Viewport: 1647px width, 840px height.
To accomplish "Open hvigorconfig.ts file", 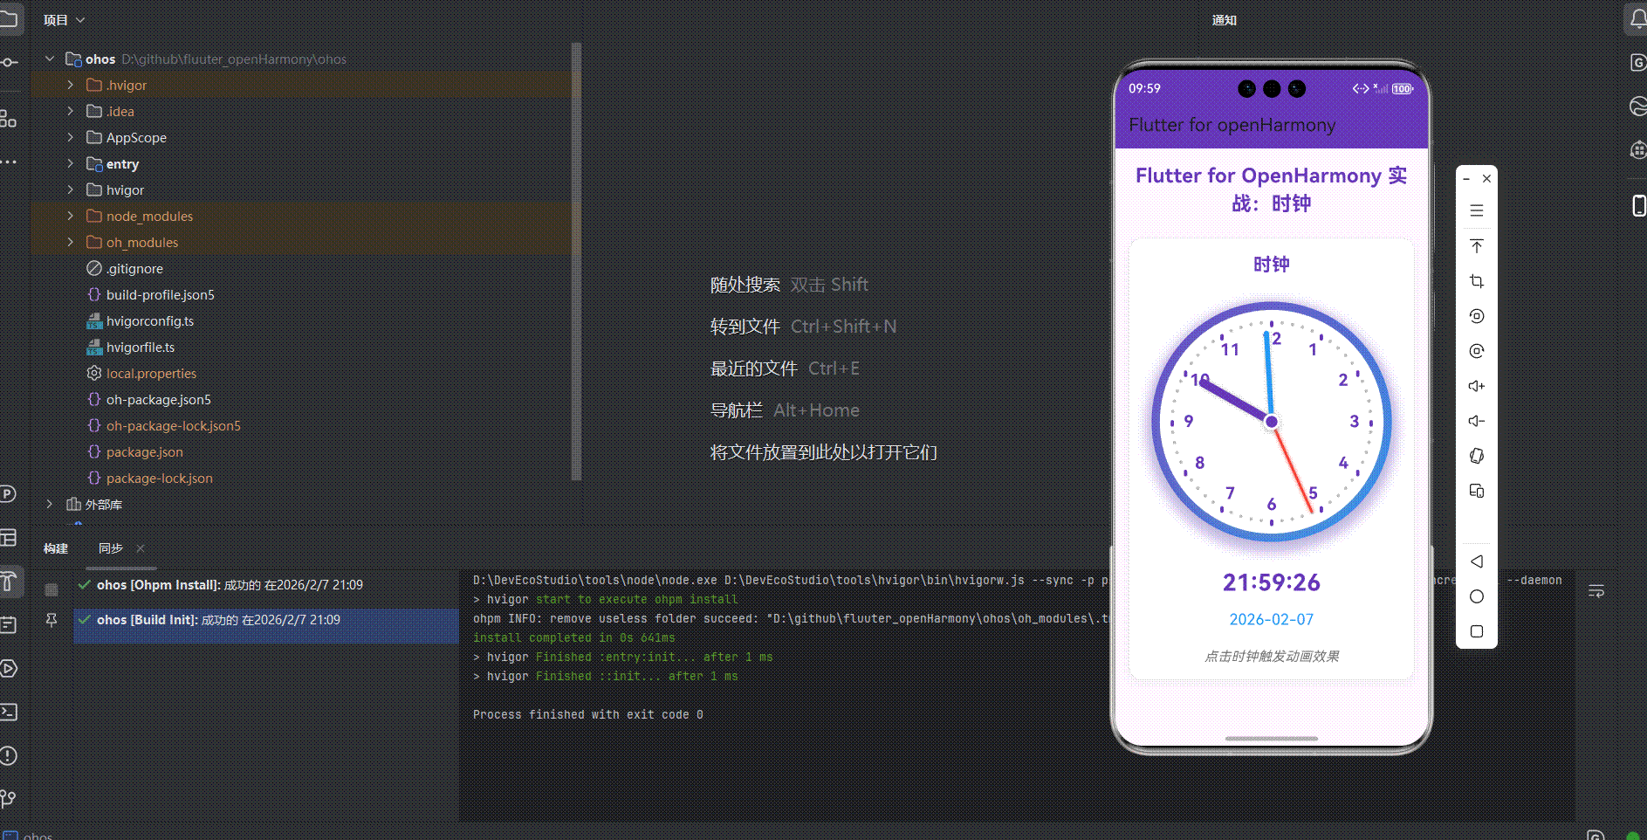I will tap(149, 320).
